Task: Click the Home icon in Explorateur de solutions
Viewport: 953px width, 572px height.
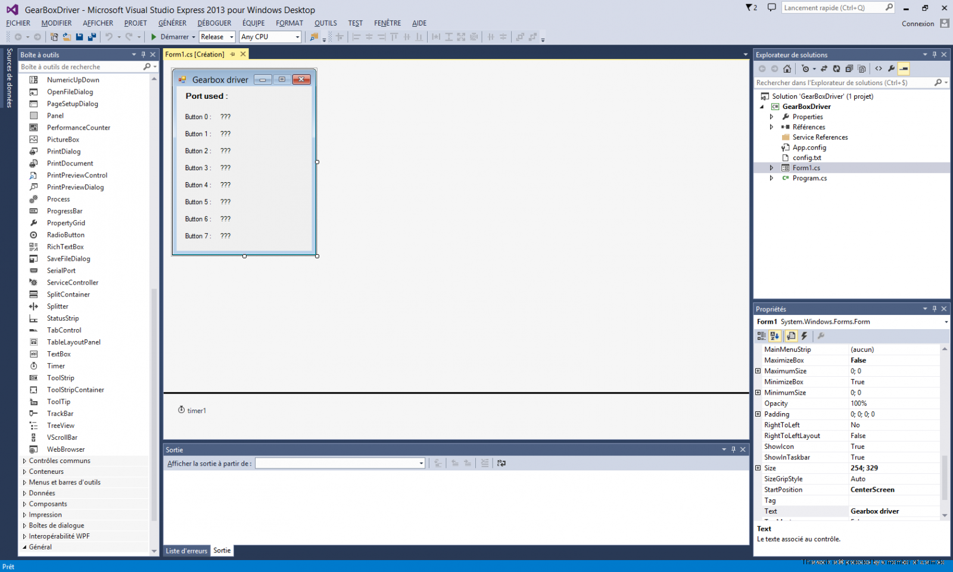Action: click(787, 69)
